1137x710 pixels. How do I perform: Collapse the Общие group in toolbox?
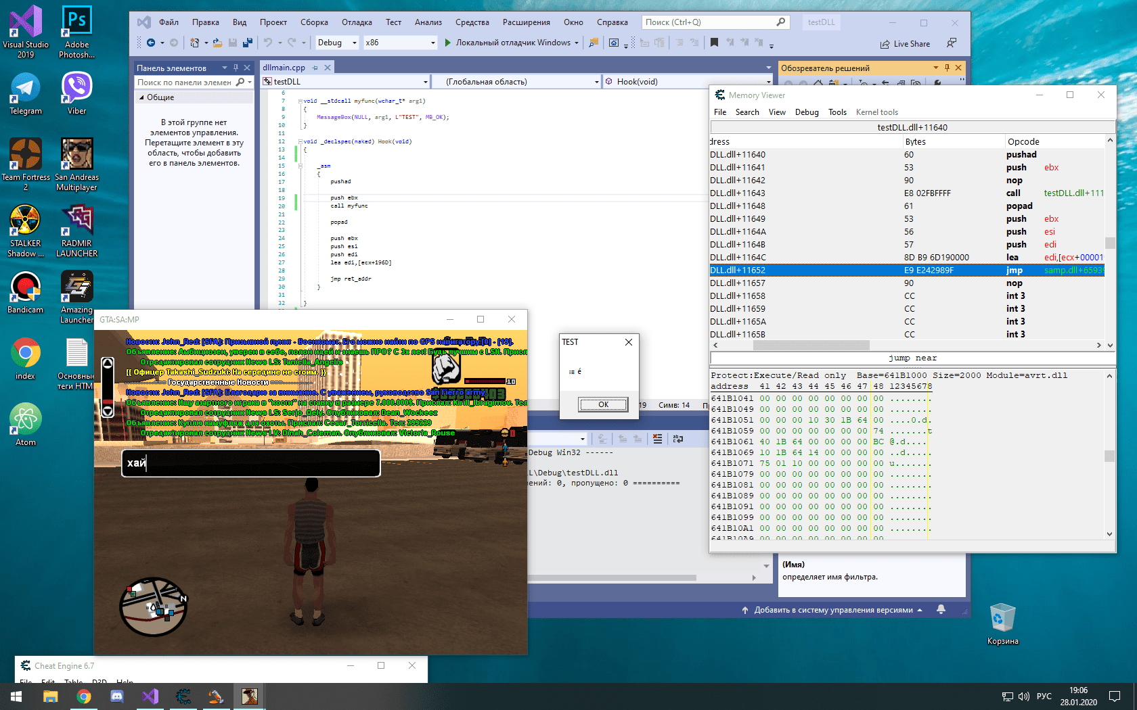click(141, 97)
